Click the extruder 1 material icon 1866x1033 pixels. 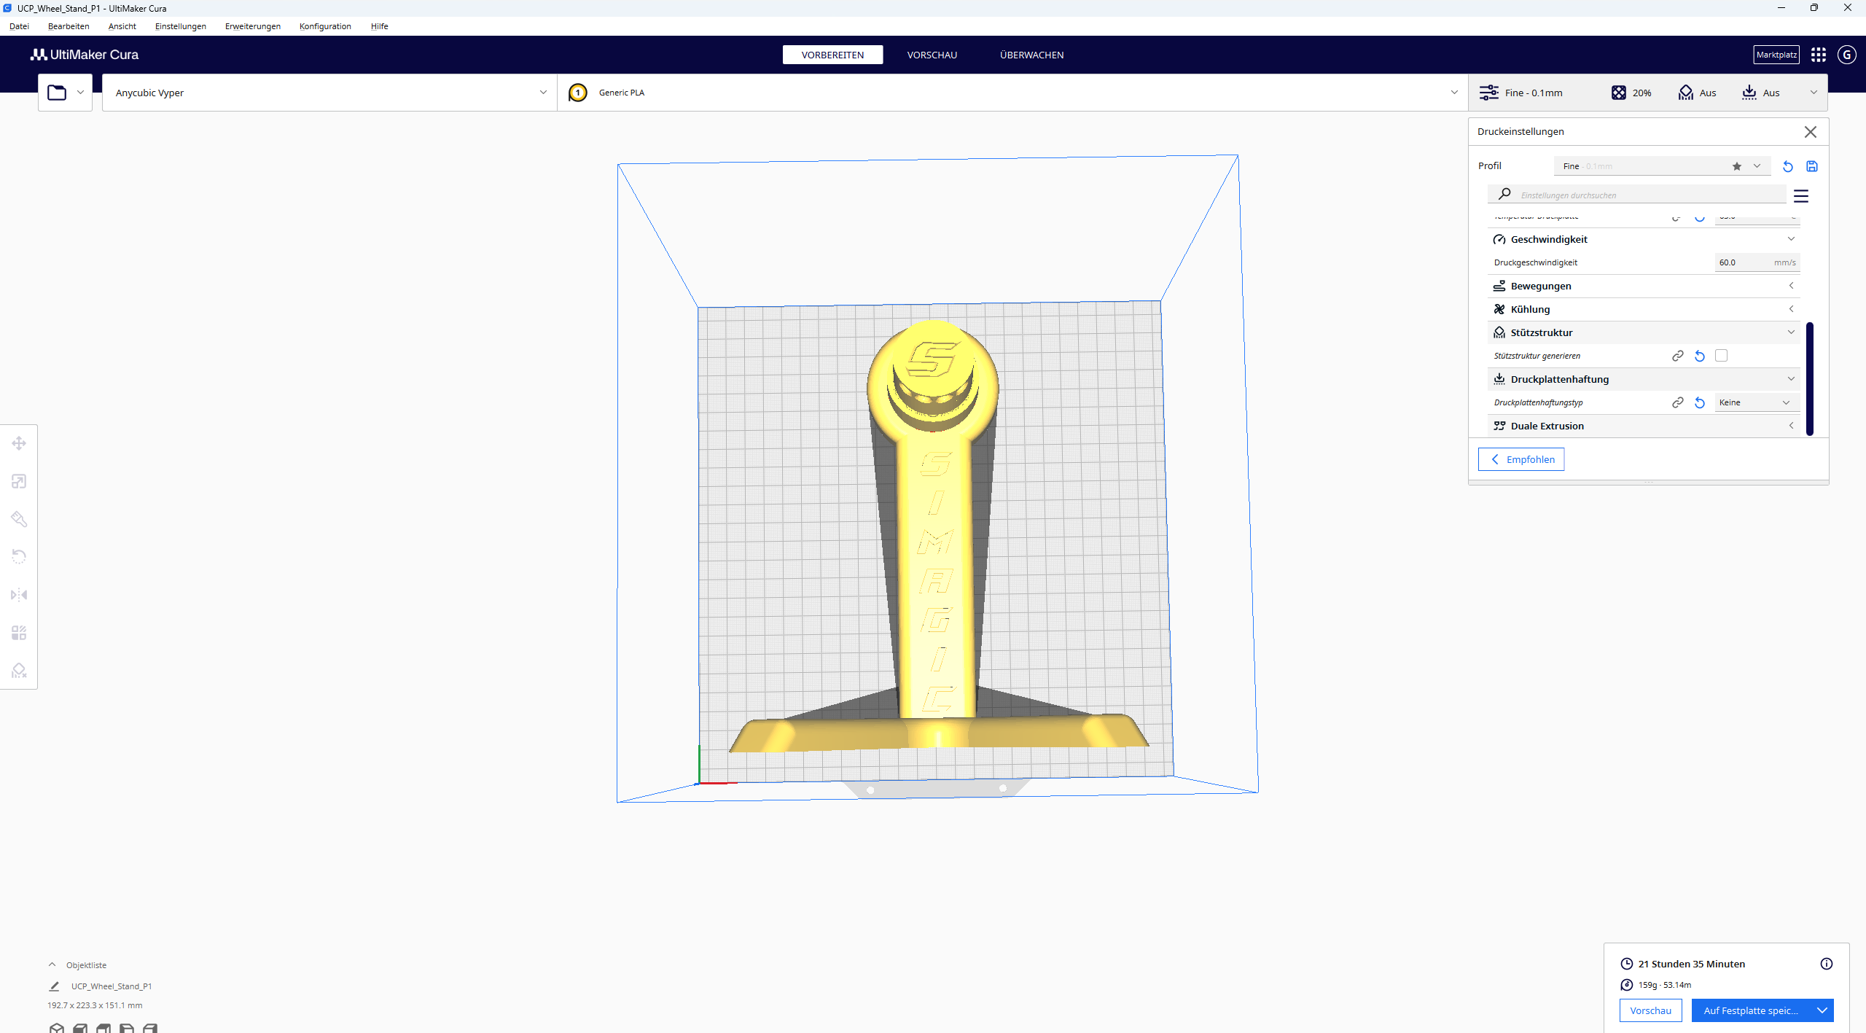[577, 93]
